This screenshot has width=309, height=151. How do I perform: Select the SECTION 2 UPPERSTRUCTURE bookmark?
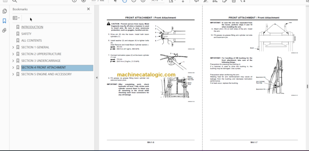click(41, 54)
